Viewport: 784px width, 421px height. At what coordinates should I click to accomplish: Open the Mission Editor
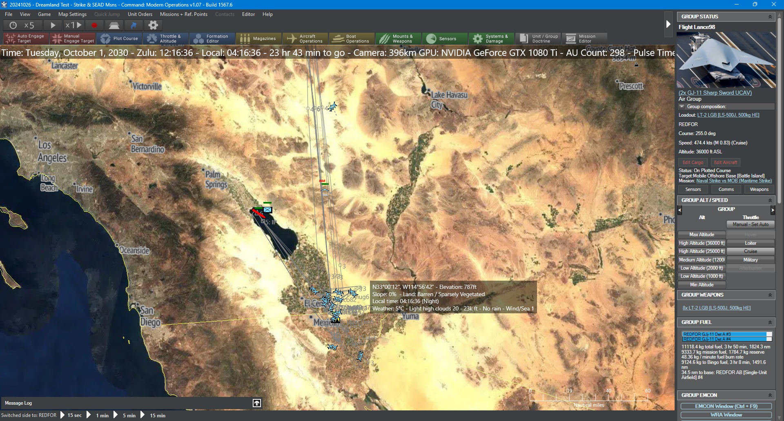click(584, 39)
